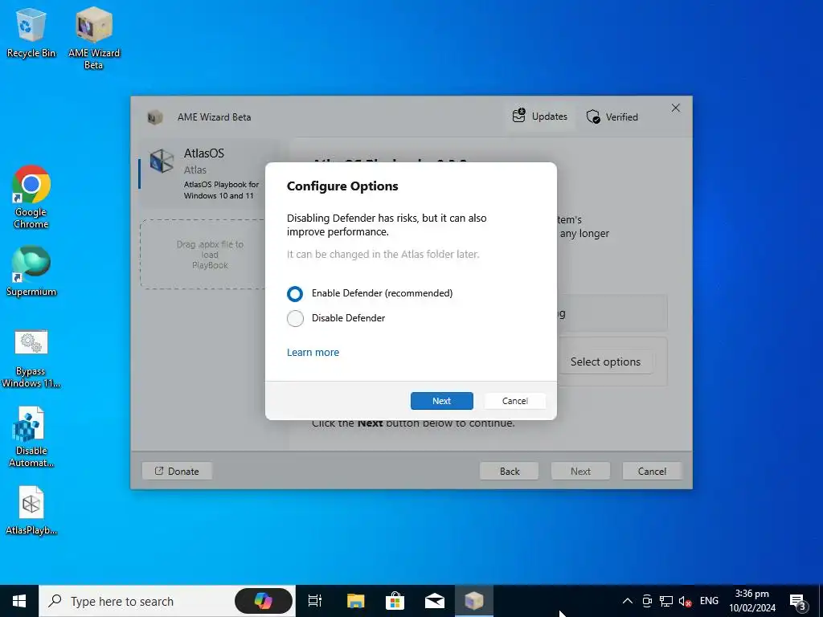Click the ENG language indicator
Viewport: 823px width, 617px height.
point(709,601)
